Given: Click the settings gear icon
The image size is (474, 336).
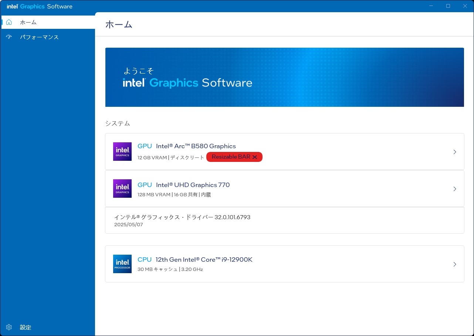Looking at the screenshot, I should tap(9, 327).
